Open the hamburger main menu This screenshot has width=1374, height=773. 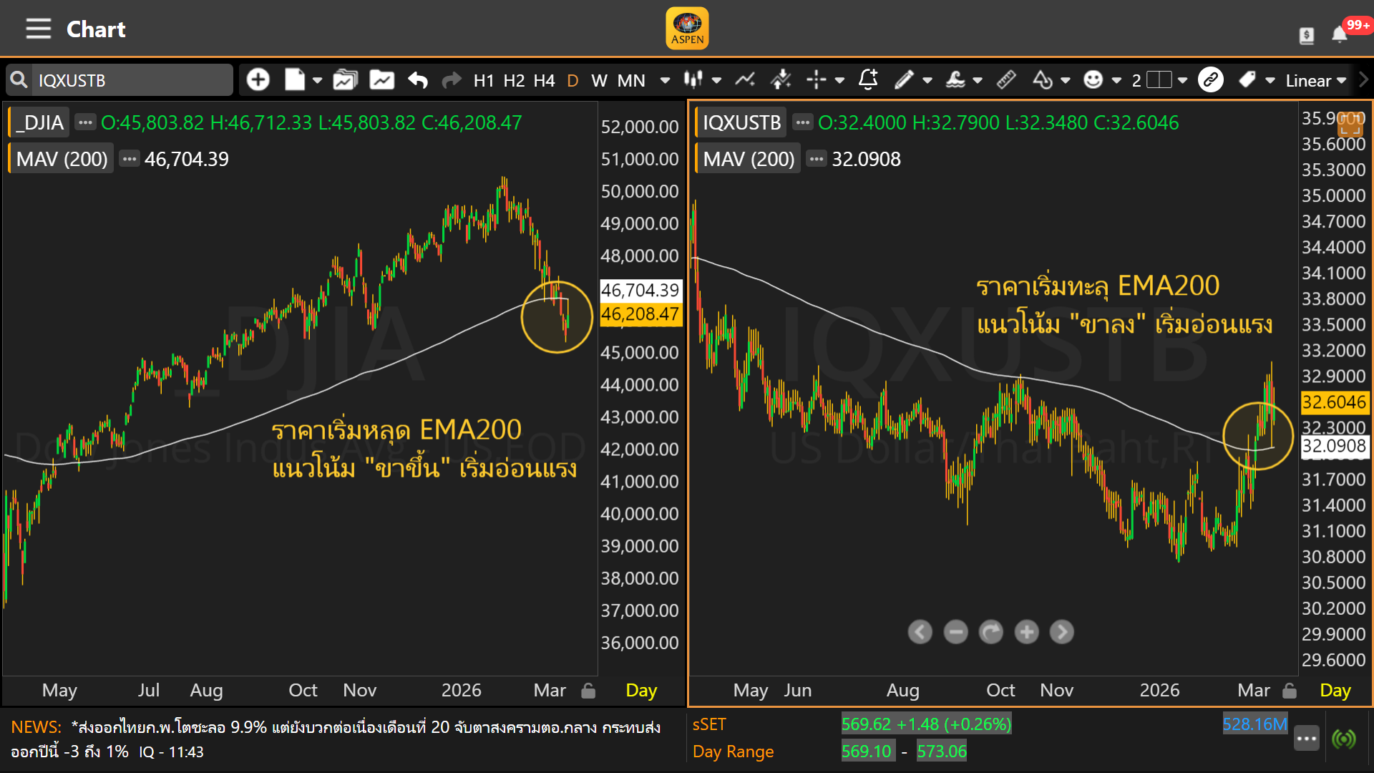38,29
